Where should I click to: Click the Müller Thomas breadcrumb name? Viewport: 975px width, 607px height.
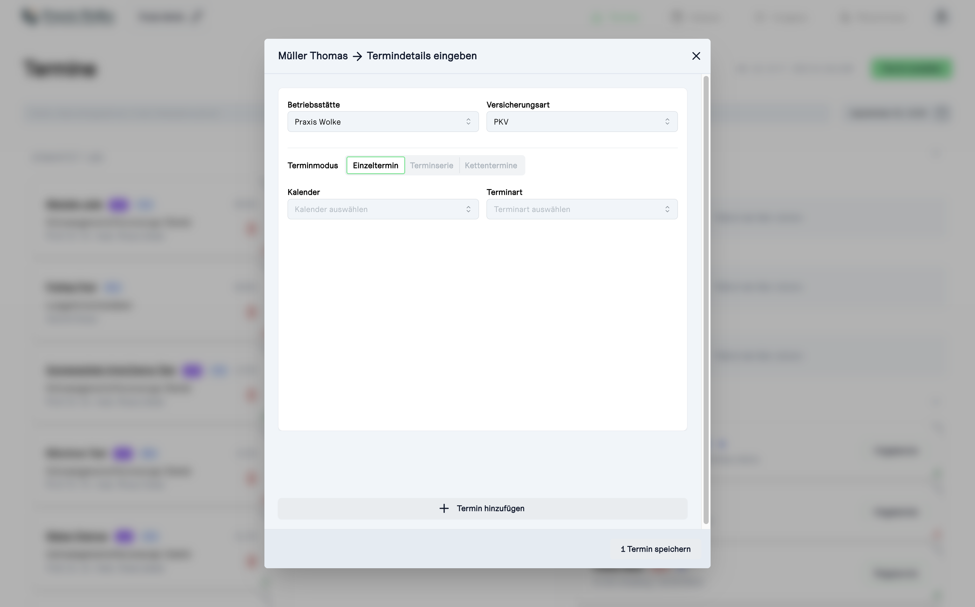tap(313, 56)
